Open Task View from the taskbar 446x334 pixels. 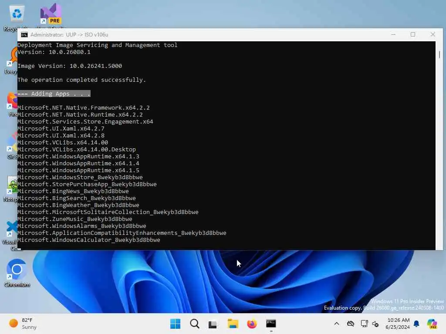213,324
